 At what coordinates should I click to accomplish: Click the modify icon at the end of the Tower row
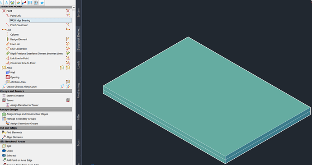(68, 100)
